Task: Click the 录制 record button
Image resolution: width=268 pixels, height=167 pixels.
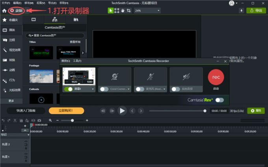Action: 17,11
